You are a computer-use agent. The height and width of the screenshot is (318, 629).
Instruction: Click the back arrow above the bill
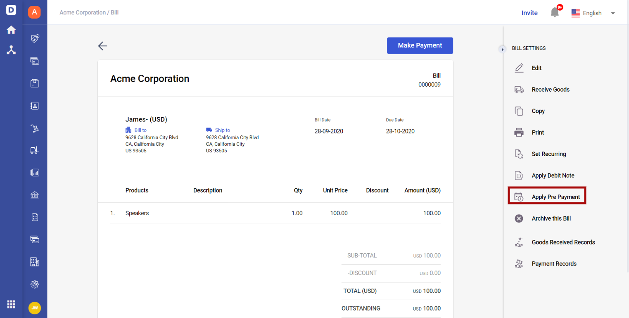click(x=102, y=46)
